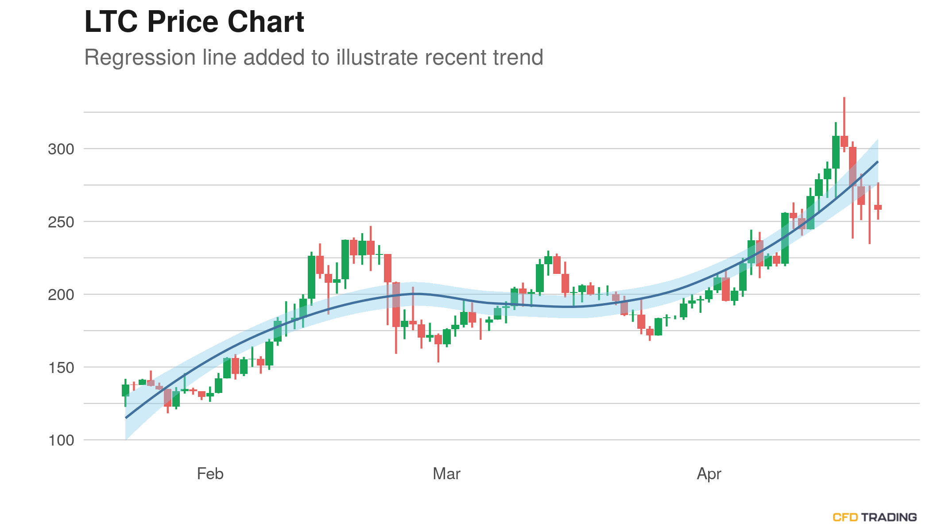Open the CFD TRADING logo link

(x=874, y=517)
